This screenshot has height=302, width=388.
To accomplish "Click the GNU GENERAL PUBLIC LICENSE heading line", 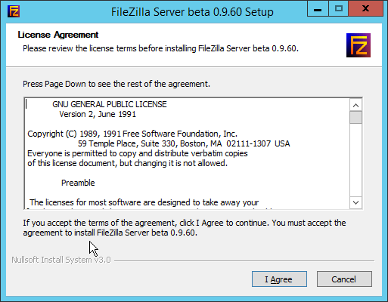I will click(x=110, y=104).
